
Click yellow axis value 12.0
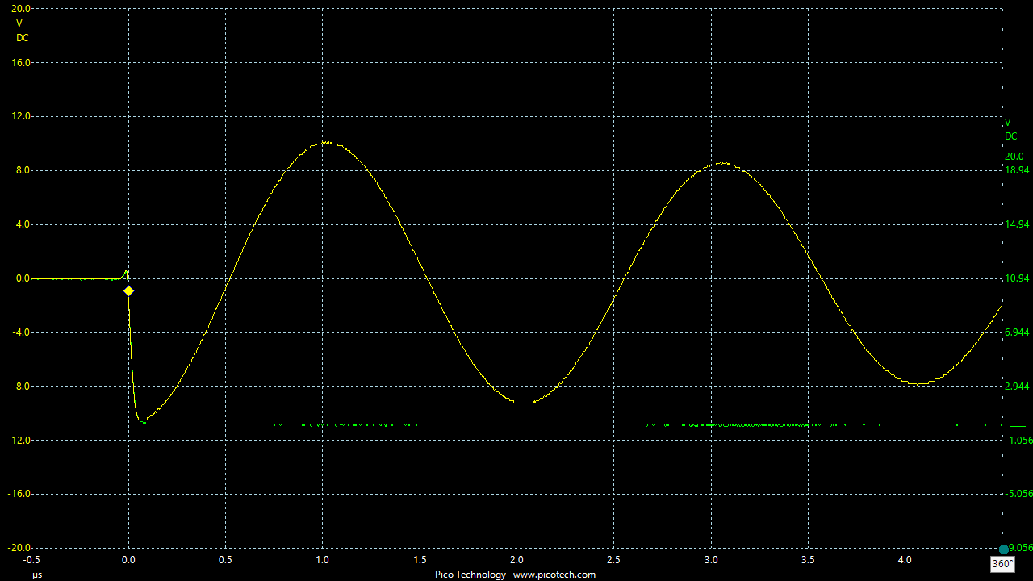(21, 116)
